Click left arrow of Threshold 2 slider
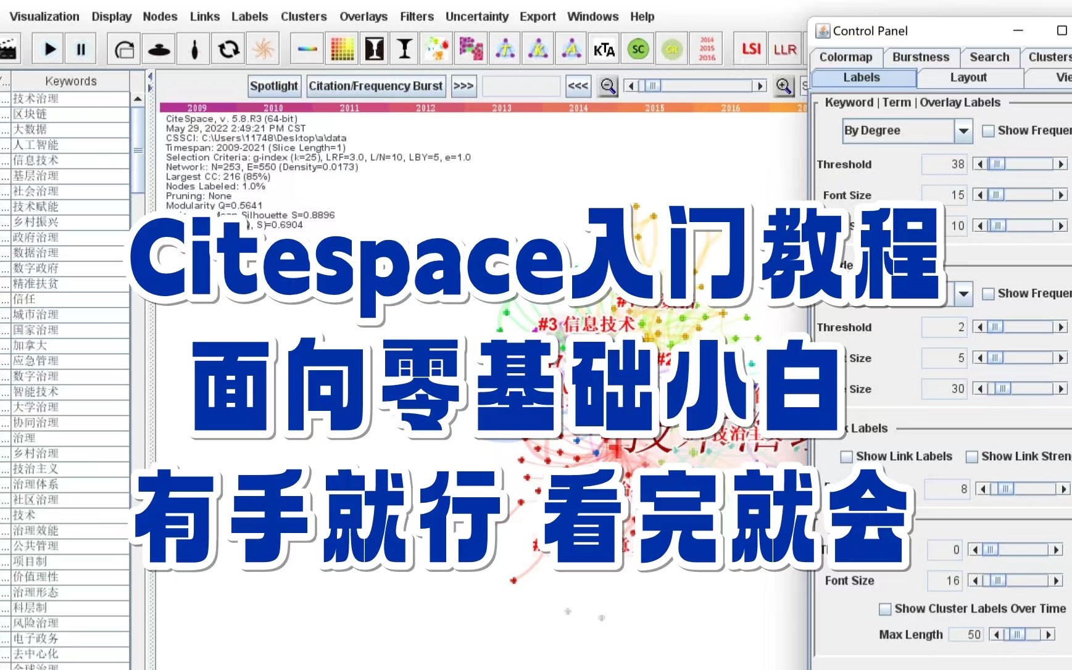This screenshot has width=1072, height=670. tap(979, 327)
